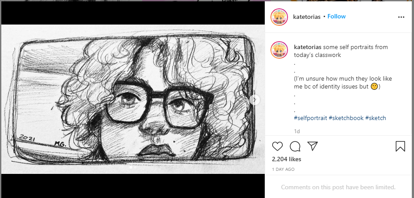The height and width of the screenshot is (198, 414).
Task: Follow katetorias account
Action: click(336, 16)
